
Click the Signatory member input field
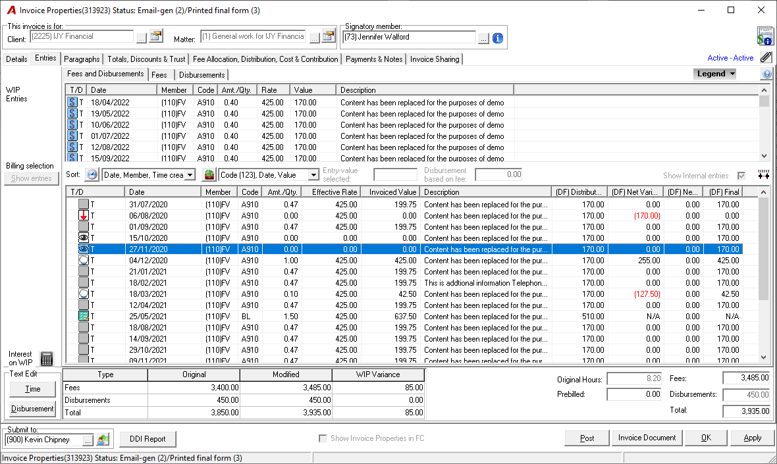click(410, 37)
